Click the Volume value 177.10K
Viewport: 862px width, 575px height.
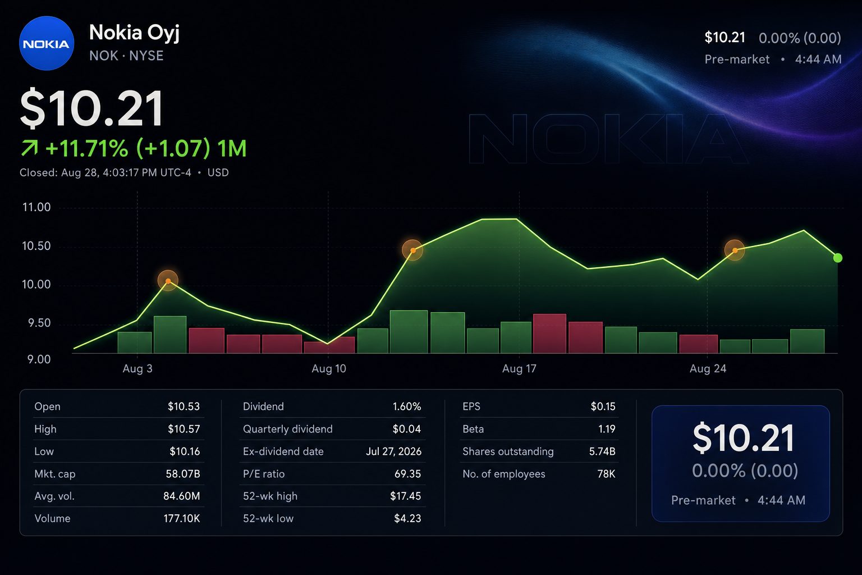pyautogui.click(x=182, y=518)
